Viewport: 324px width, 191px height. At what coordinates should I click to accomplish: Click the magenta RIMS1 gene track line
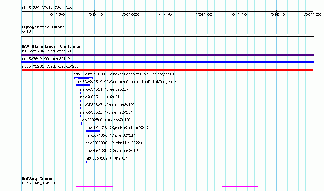[167, 187]
